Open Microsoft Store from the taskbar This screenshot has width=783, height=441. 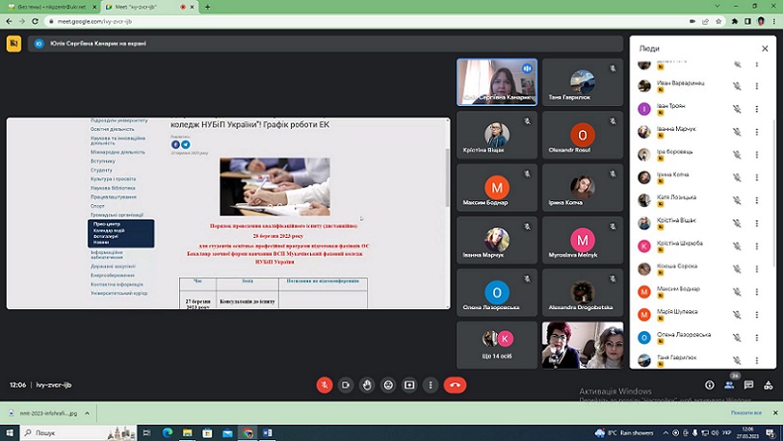[207, 432]
